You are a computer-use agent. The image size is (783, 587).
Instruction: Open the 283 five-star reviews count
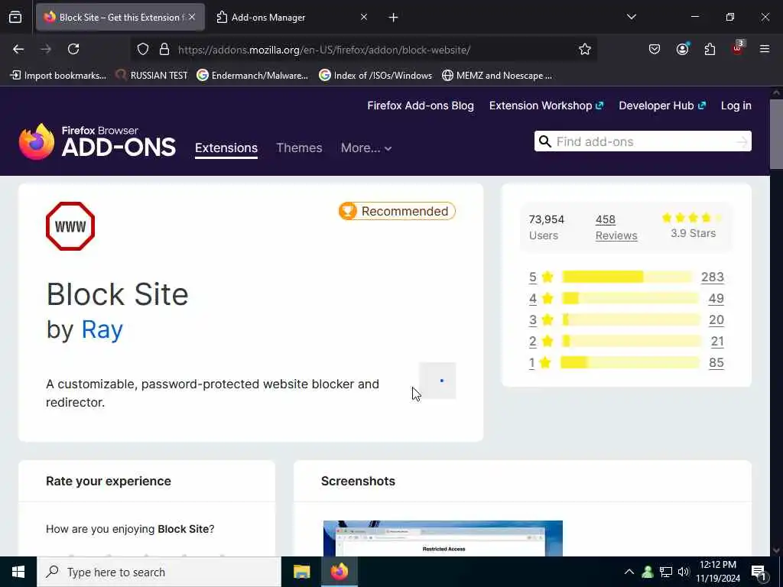pyautogui.click(x=713, y=277)
